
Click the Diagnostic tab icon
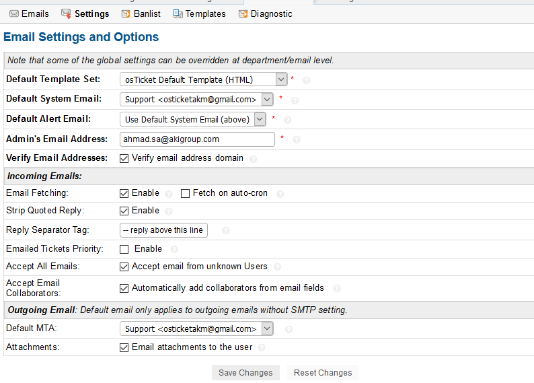(243, 13)
